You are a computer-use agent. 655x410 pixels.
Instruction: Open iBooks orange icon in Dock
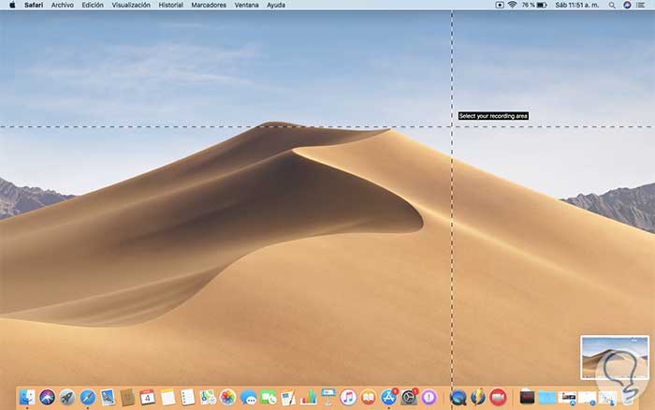coord(369,397)
